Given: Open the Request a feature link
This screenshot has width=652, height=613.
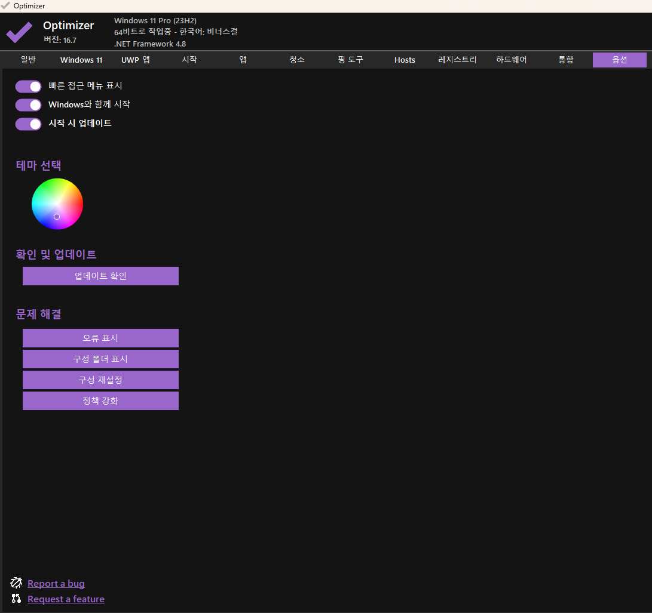Looking at the screenshot, I should tap(66, 599).
